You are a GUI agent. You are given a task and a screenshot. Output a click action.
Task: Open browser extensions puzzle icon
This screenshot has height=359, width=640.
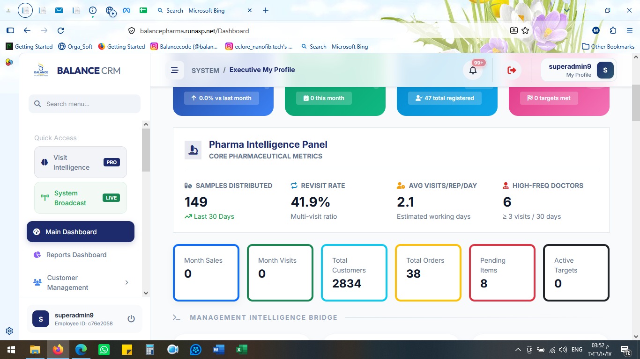613,30
